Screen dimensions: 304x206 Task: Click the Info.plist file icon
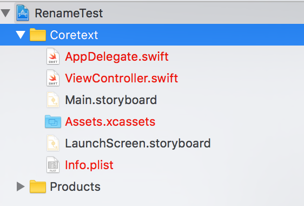pos(53,165)
